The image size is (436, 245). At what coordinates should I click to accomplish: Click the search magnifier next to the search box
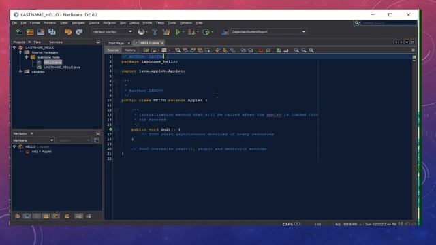point(357,22)
